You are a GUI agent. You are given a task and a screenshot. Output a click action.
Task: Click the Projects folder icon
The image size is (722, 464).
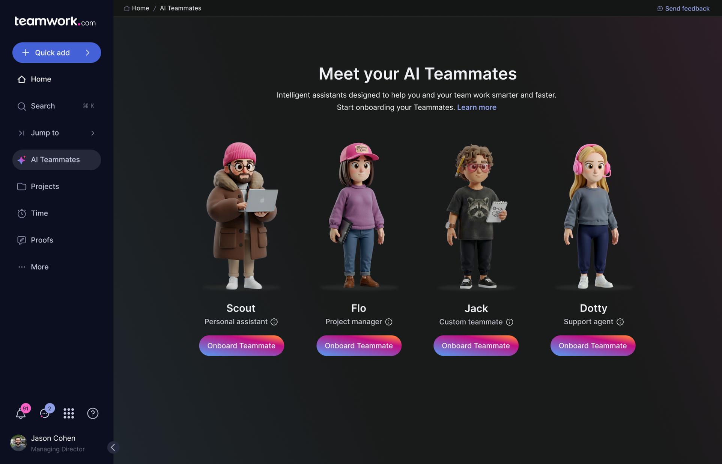point(21,187)
